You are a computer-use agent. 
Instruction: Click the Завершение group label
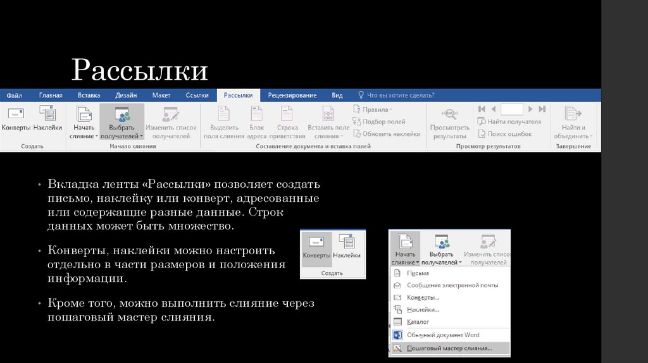(x=573, y=146)
